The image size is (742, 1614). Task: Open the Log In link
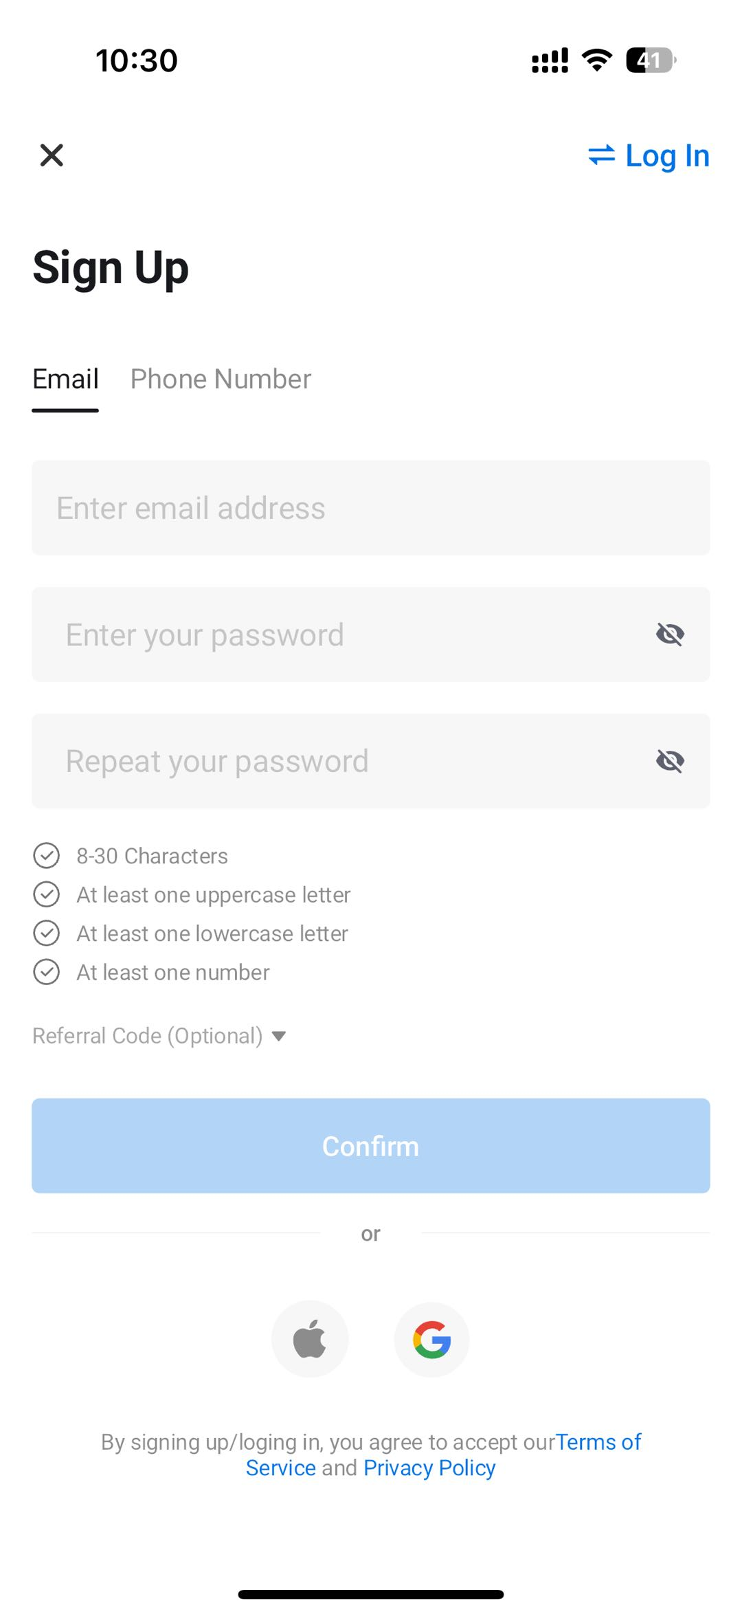click(x=666, y=156)
